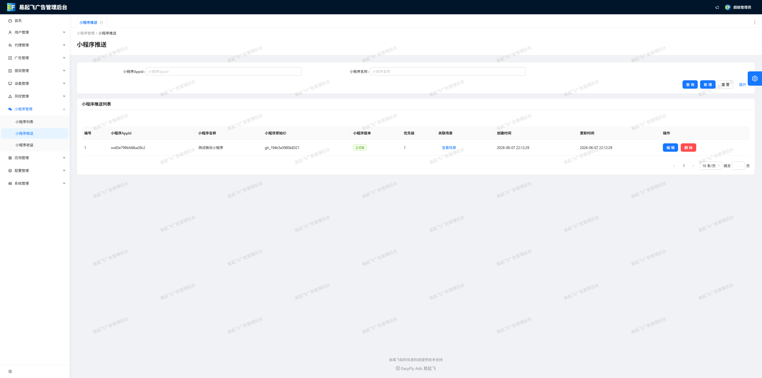762x378 pixels.
Task: Click 编辑 for 测试微信小程序 row
Action: pyautogui.click(x=670, y=148)
